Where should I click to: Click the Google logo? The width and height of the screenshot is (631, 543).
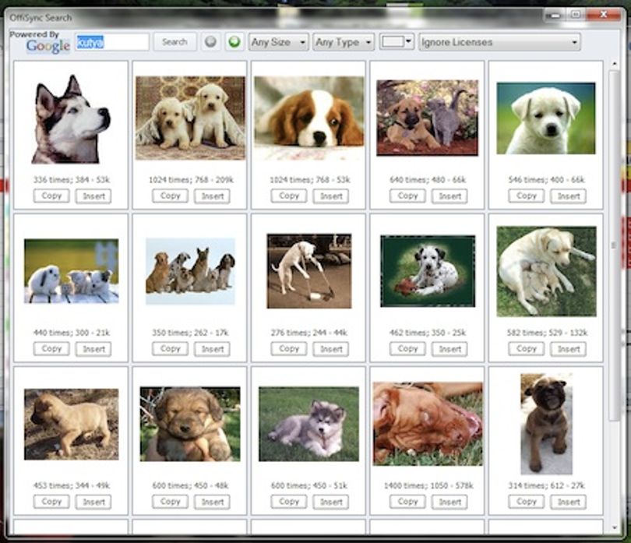(48, 46)
